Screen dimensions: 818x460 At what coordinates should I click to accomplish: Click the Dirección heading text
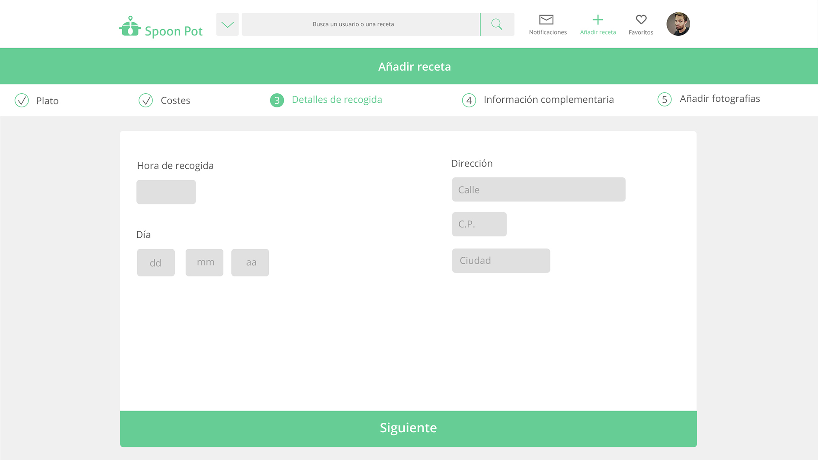[x=472, y=164]
